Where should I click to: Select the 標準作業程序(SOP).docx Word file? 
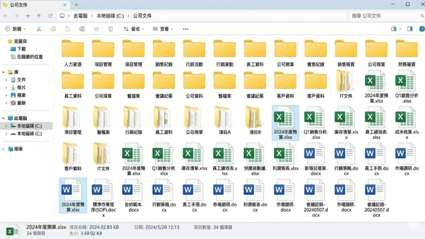(103, 198)
